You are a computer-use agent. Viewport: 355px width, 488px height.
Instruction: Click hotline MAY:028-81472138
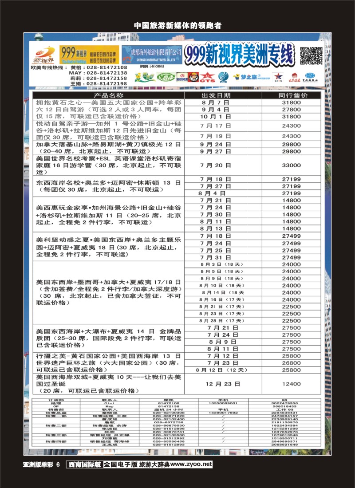(x=98, y=73)
